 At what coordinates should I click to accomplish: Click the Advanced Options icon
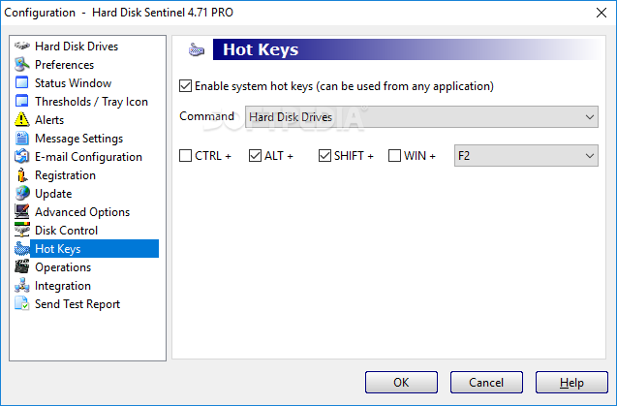(x=22, y=212)
